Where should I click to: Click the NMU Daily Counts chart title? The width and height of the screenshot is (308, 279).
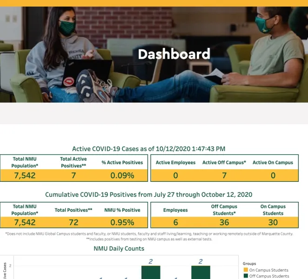pyautogui.click(x=119, y=249)
